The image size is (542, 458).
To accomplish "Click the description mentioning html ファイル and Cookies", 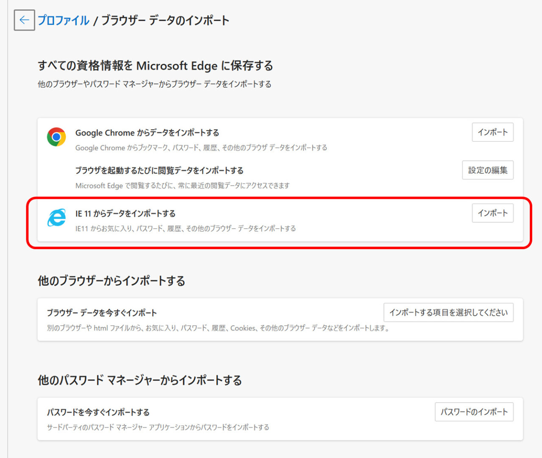I will (x=218, y=328).
